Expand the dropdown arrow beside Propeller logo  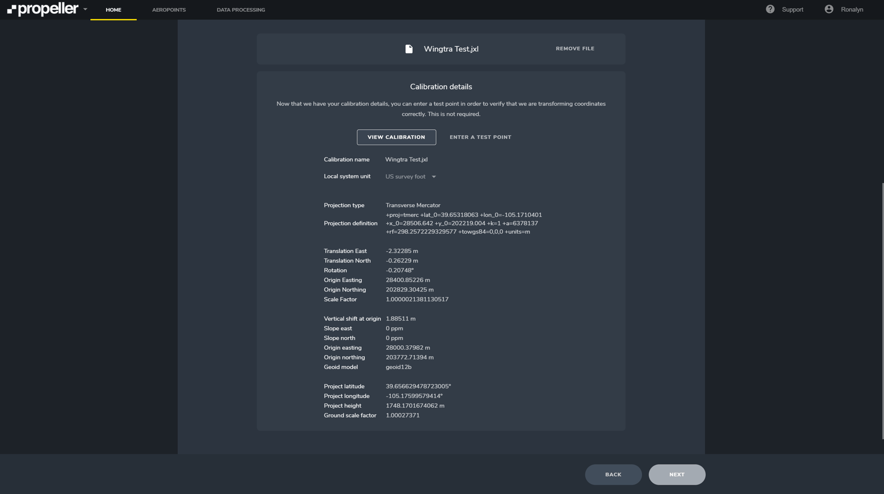pyautogui.click(x=85, y=9)
